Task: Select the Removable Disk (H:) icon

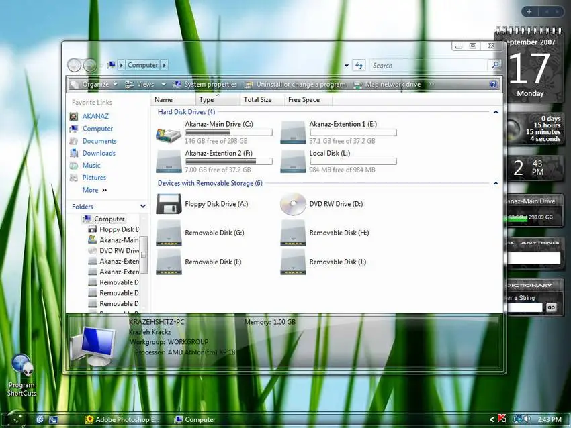Action: tap(293, 233)
